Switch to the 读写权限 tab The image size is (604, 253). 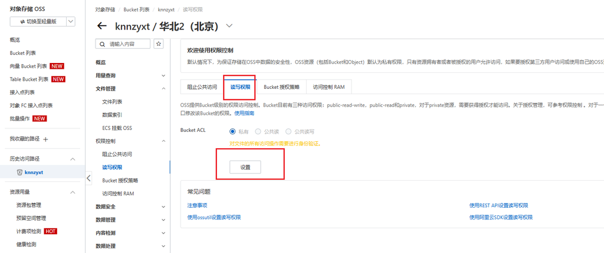[x=241, y=87]
